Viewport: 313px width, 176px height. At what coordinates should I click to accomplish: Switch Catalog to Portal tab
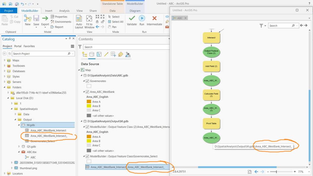point(18,46)
